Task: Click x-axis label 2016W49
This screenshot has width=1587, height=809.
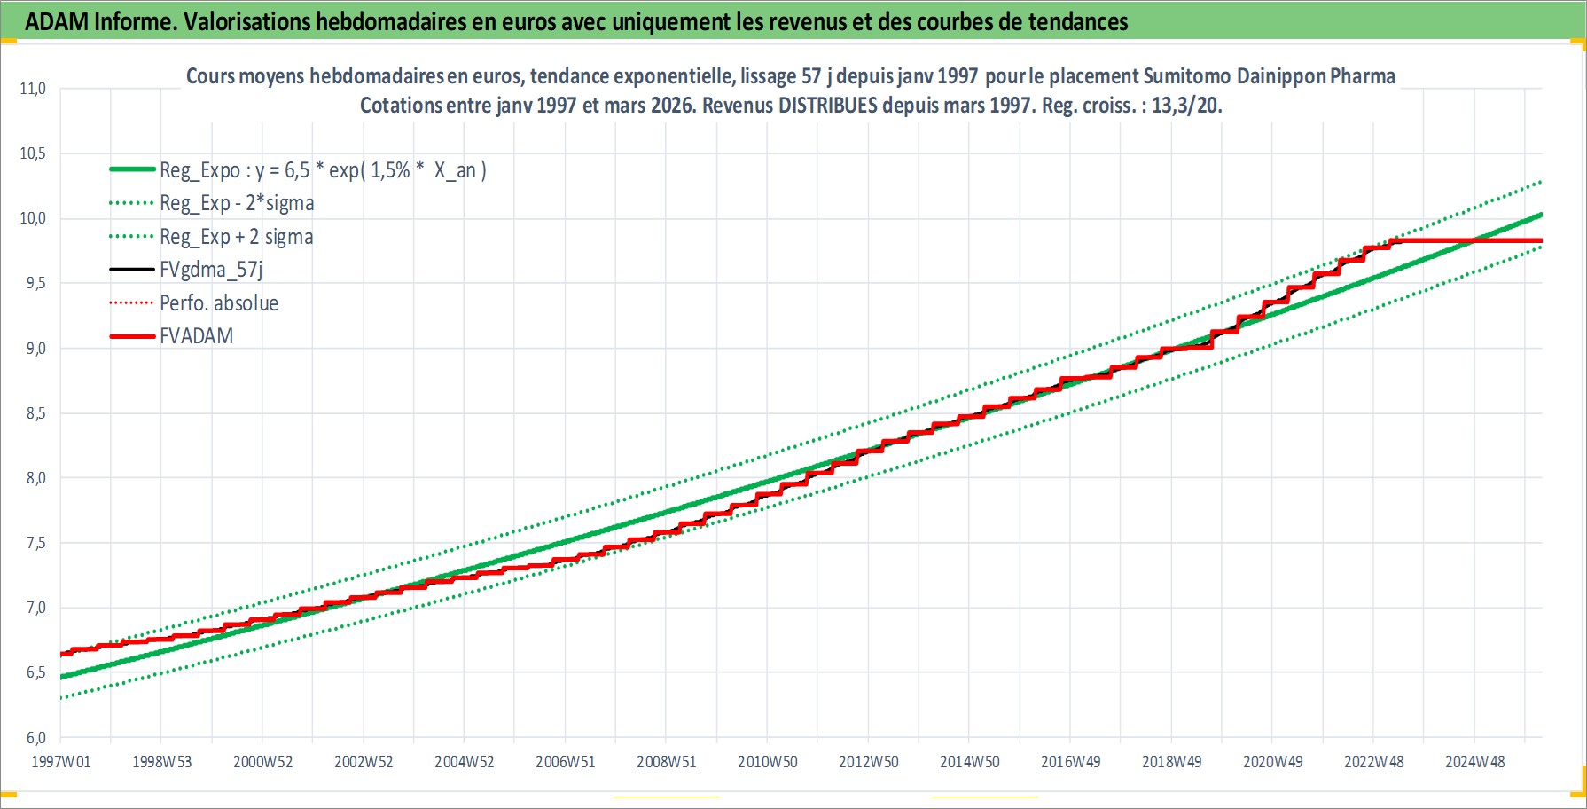Action: click(1070, 762)
